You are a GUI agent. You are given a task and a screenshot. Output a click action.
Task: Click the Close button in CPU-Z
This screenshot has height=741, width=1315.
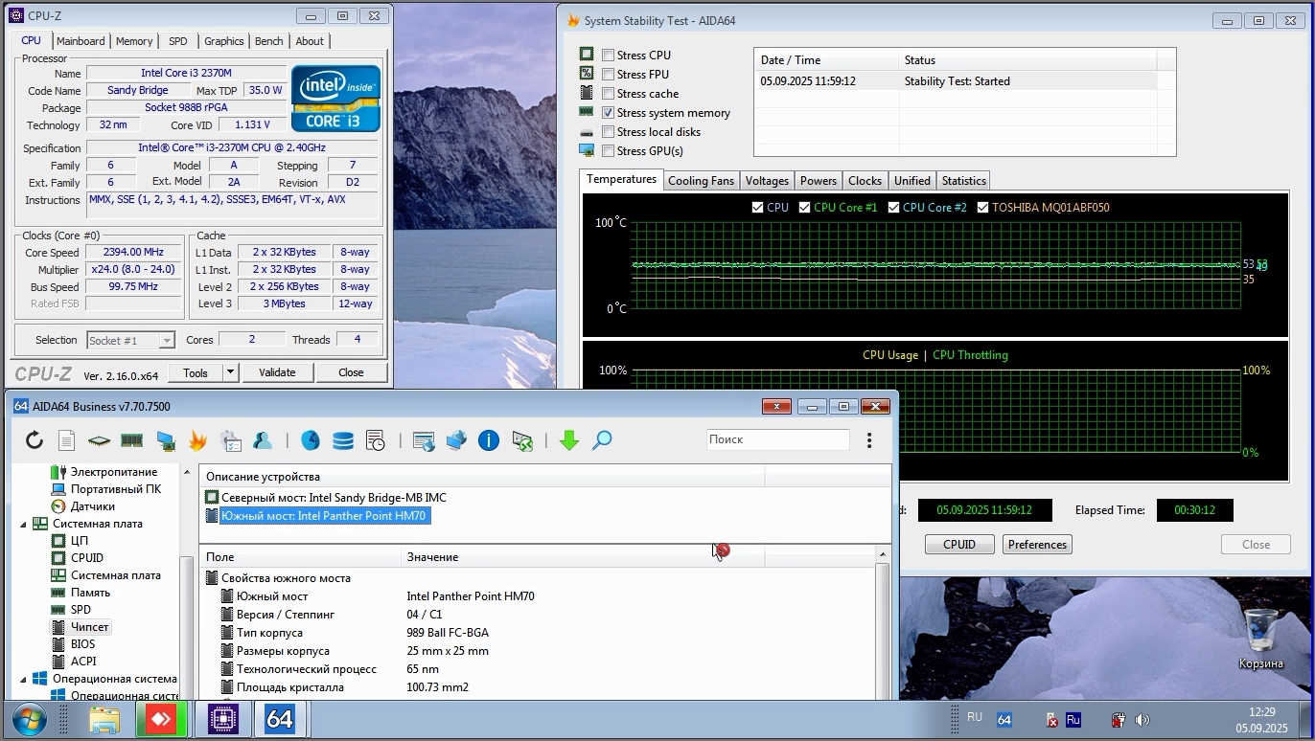[x=351, y=372]
